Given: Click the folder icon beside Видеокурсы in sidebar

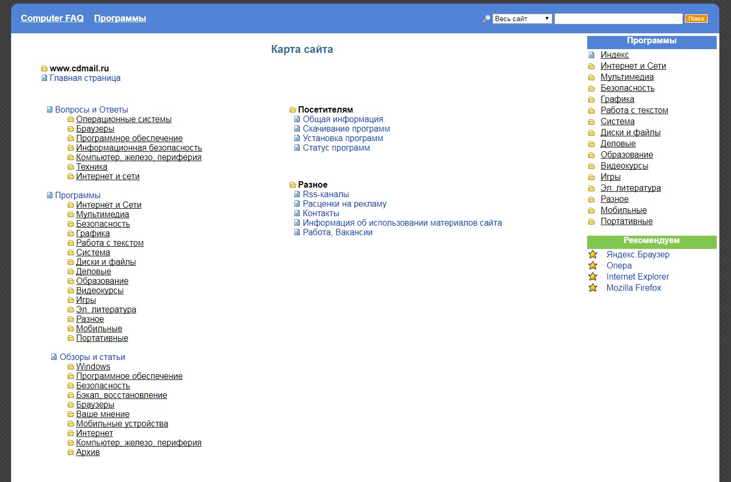Looking at the screenshot, I should tap(591, 166).
